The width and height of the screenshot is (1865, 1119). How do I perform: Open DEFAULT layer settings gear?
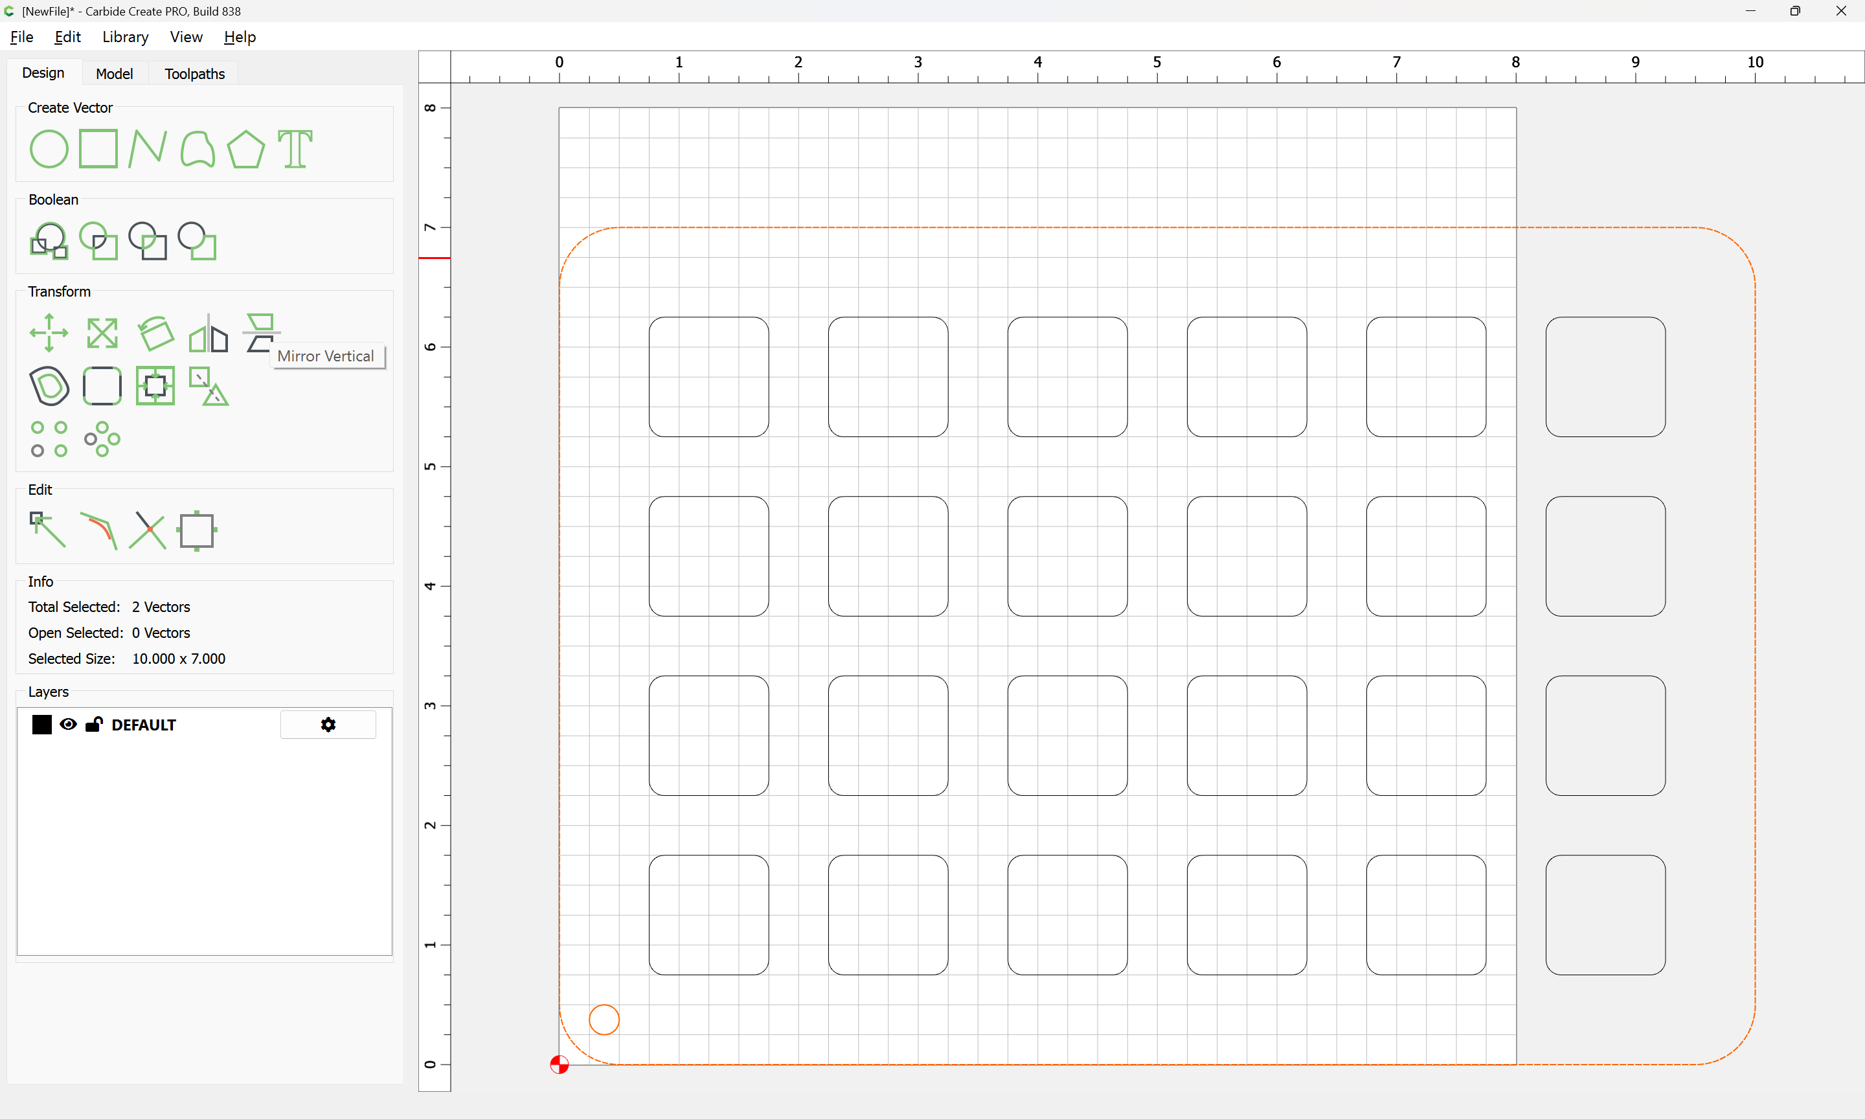[328, 724]
